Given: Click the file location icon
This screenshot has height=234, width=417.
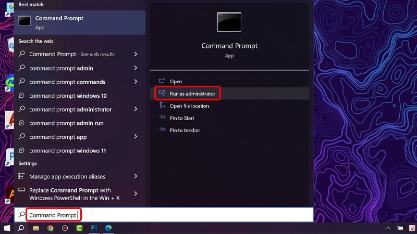Looking at the screenshot, I should (x=162, y=105).
